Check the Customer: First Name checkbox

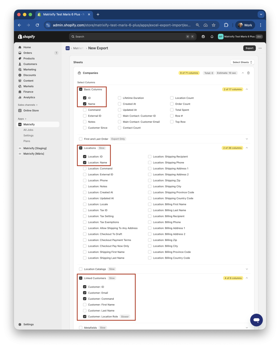click(85, 304)
